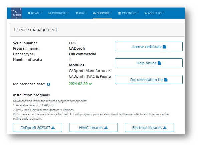Image resolution: width=199 pixels, height=145 pixels.
Task: Open the BUY menu
Action: [81, 13]
